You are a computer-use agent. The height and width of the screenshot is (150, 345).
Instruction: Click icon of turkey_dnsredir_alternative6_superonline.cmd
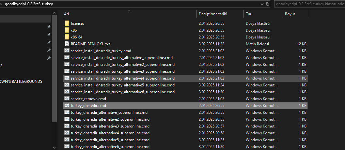point(67,146)
